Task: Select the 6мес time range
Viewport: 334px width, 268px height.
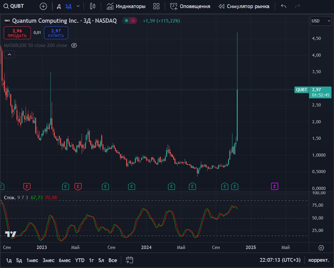Action: [x=64, y=260]
